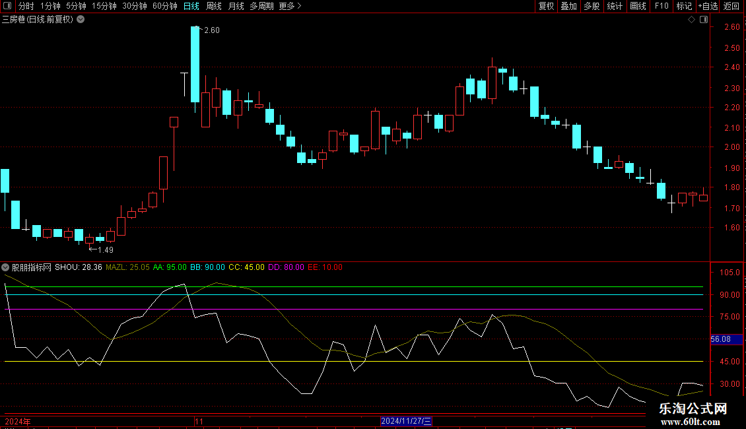Select the 日线 daily tab
Screen dimensions: 746x429
click(191, 6)
